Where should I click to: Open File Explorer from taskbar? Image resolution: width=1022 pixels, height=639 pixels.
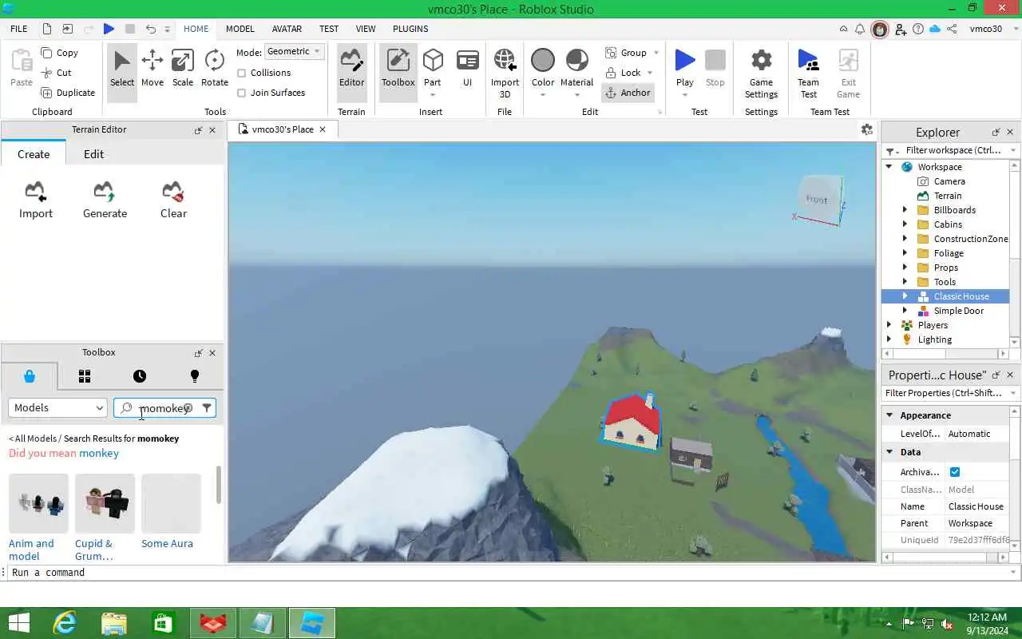114,623
